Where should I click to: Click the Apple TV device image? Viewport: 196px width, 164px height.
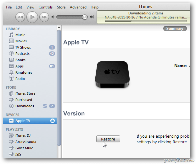coord(112,74)
